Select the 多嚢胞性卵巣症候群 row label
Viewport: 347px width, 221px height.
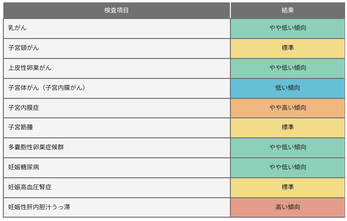[x=36, y=147]
